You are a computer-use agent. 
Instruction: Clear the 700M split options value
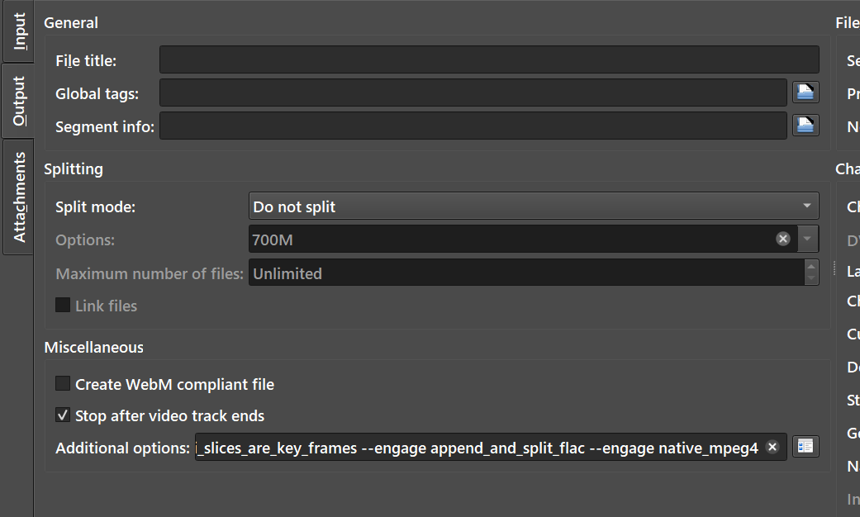782,239
